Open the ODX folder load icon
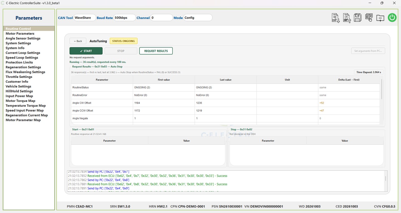 click(380, 18)
